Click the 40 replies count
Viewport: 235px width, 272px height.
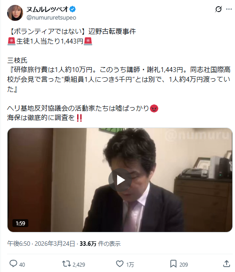pos(22,264)
